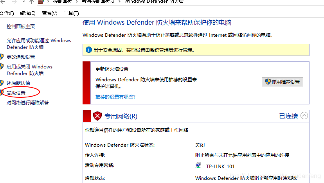This screenshot has height=183, width=324.
Task: Click the firewall icon in address bar
Action: (41, 2)
